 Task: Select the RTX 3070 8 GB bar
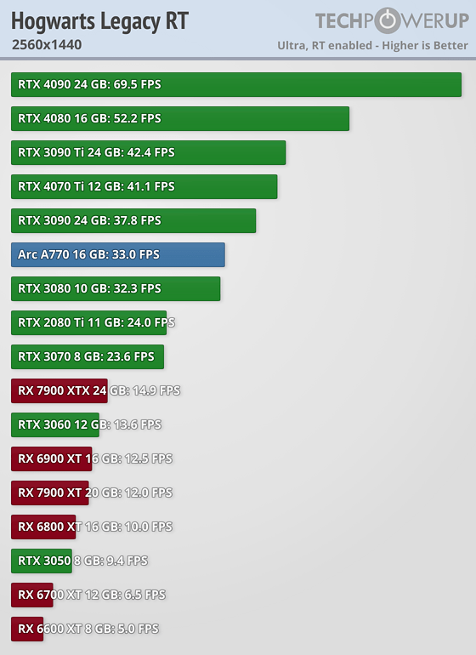[88, 356]
